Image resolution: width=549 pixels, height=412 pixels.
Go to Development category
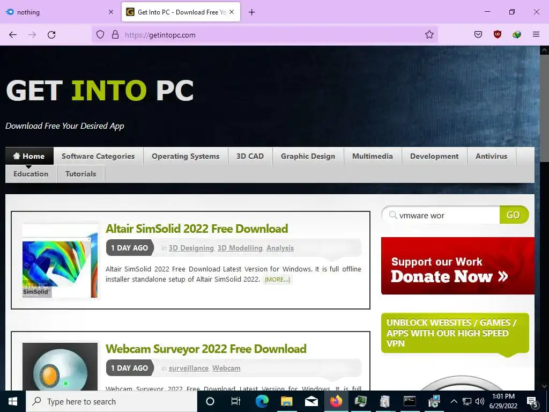tap(434, 156)
